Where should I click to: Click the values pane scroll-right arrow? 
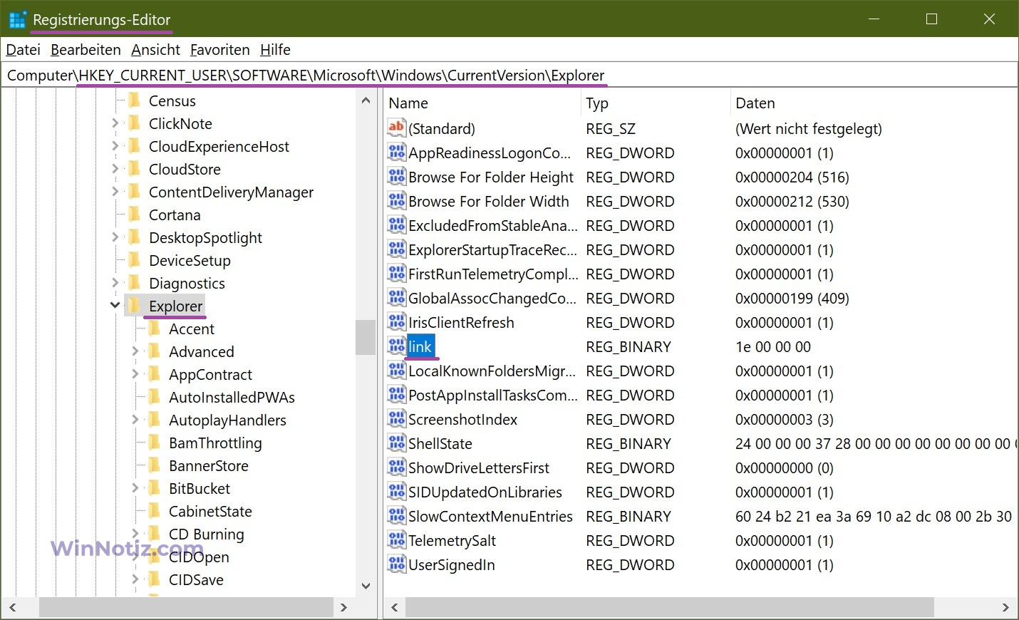1005,607
